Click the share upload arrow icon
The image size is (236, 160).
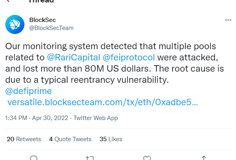click(204, 158)
